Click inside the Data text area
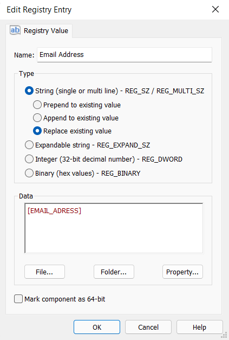The width and height of the screenshot is (229, 340). (114, 228)
